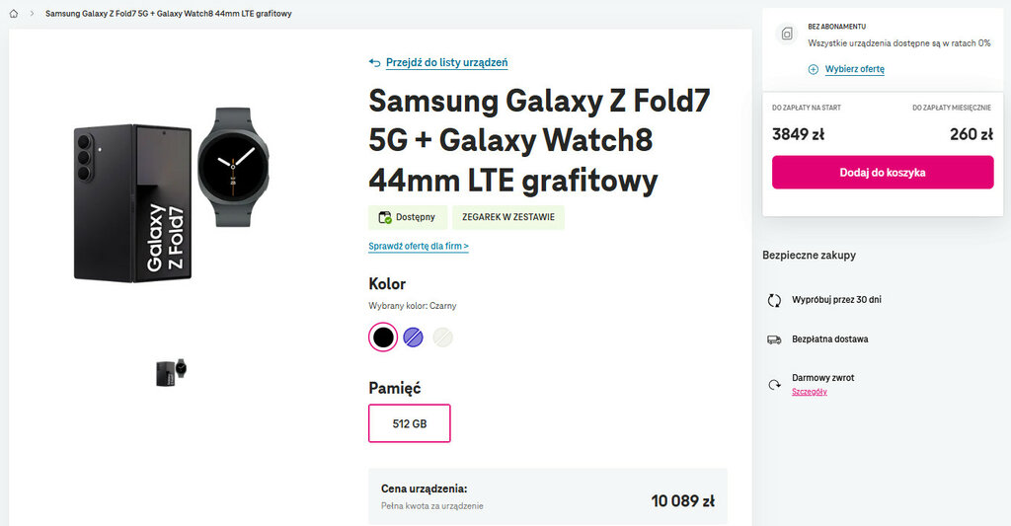Click the SIM card icon in offer panel

787,35
